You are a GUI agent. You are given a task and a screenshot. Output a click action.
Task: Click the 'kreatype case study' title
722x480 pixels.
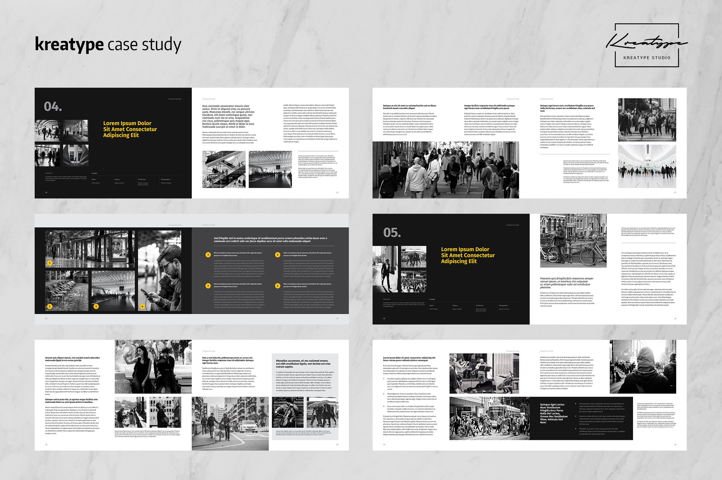(x=108, y=45)
